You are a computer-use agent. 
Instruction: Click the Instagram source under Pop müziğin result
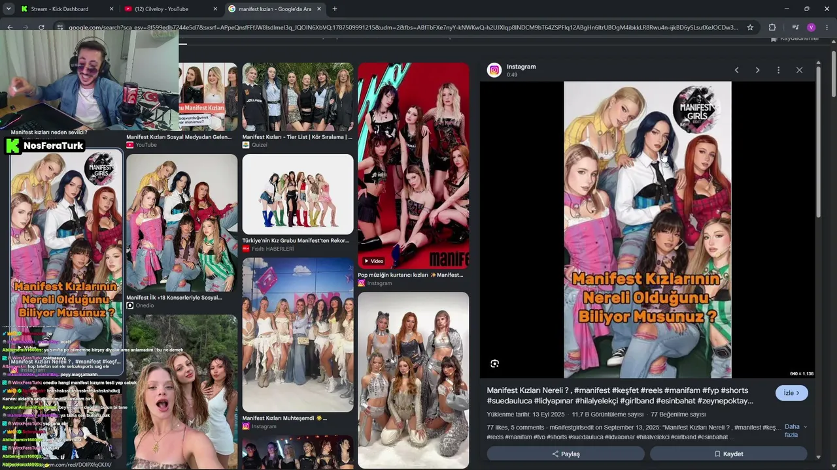pos(375,283)
